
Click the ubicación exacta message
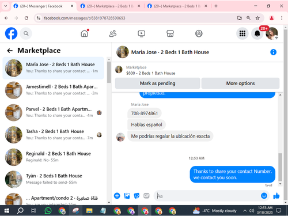170,136
